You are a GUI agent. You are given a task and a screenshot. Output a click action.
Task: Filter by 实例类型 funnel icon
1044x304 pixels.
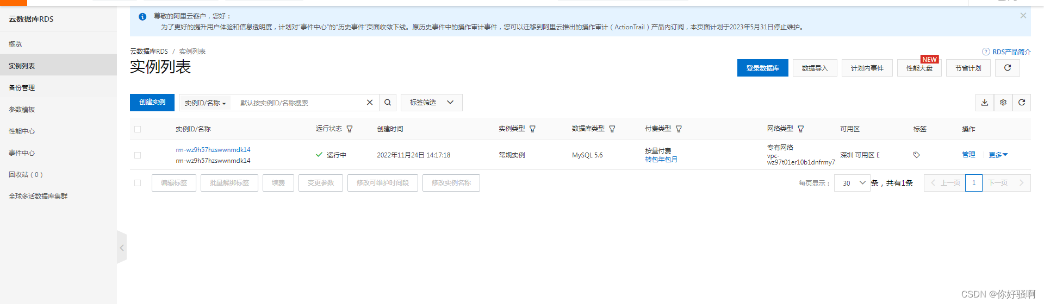pyautogui.click(x=532, y=129)
